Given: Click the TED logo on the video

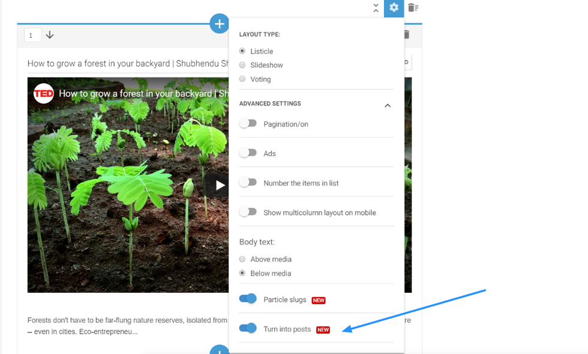Looking at the screenshot, I should (44, 93).
